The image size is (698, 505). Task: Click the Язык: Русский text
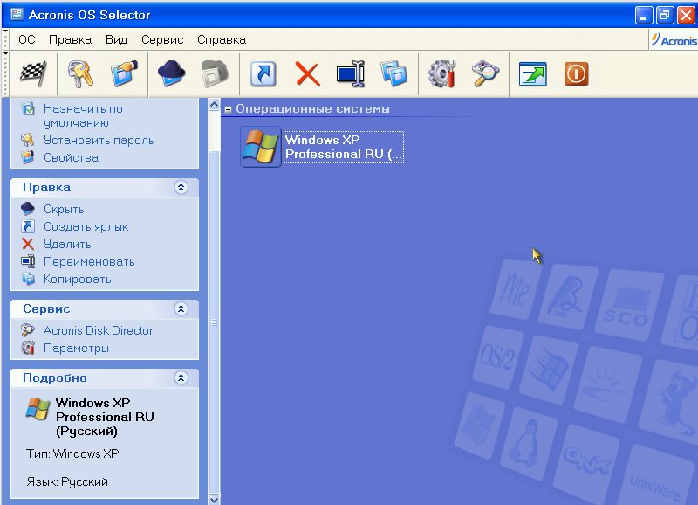[x=67, y=481]
